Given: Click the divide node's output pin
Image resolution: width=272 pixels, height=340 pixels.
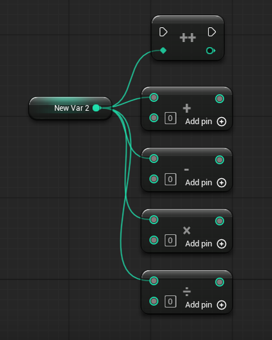Looking at the screenshot, I should tap(220, 282).
